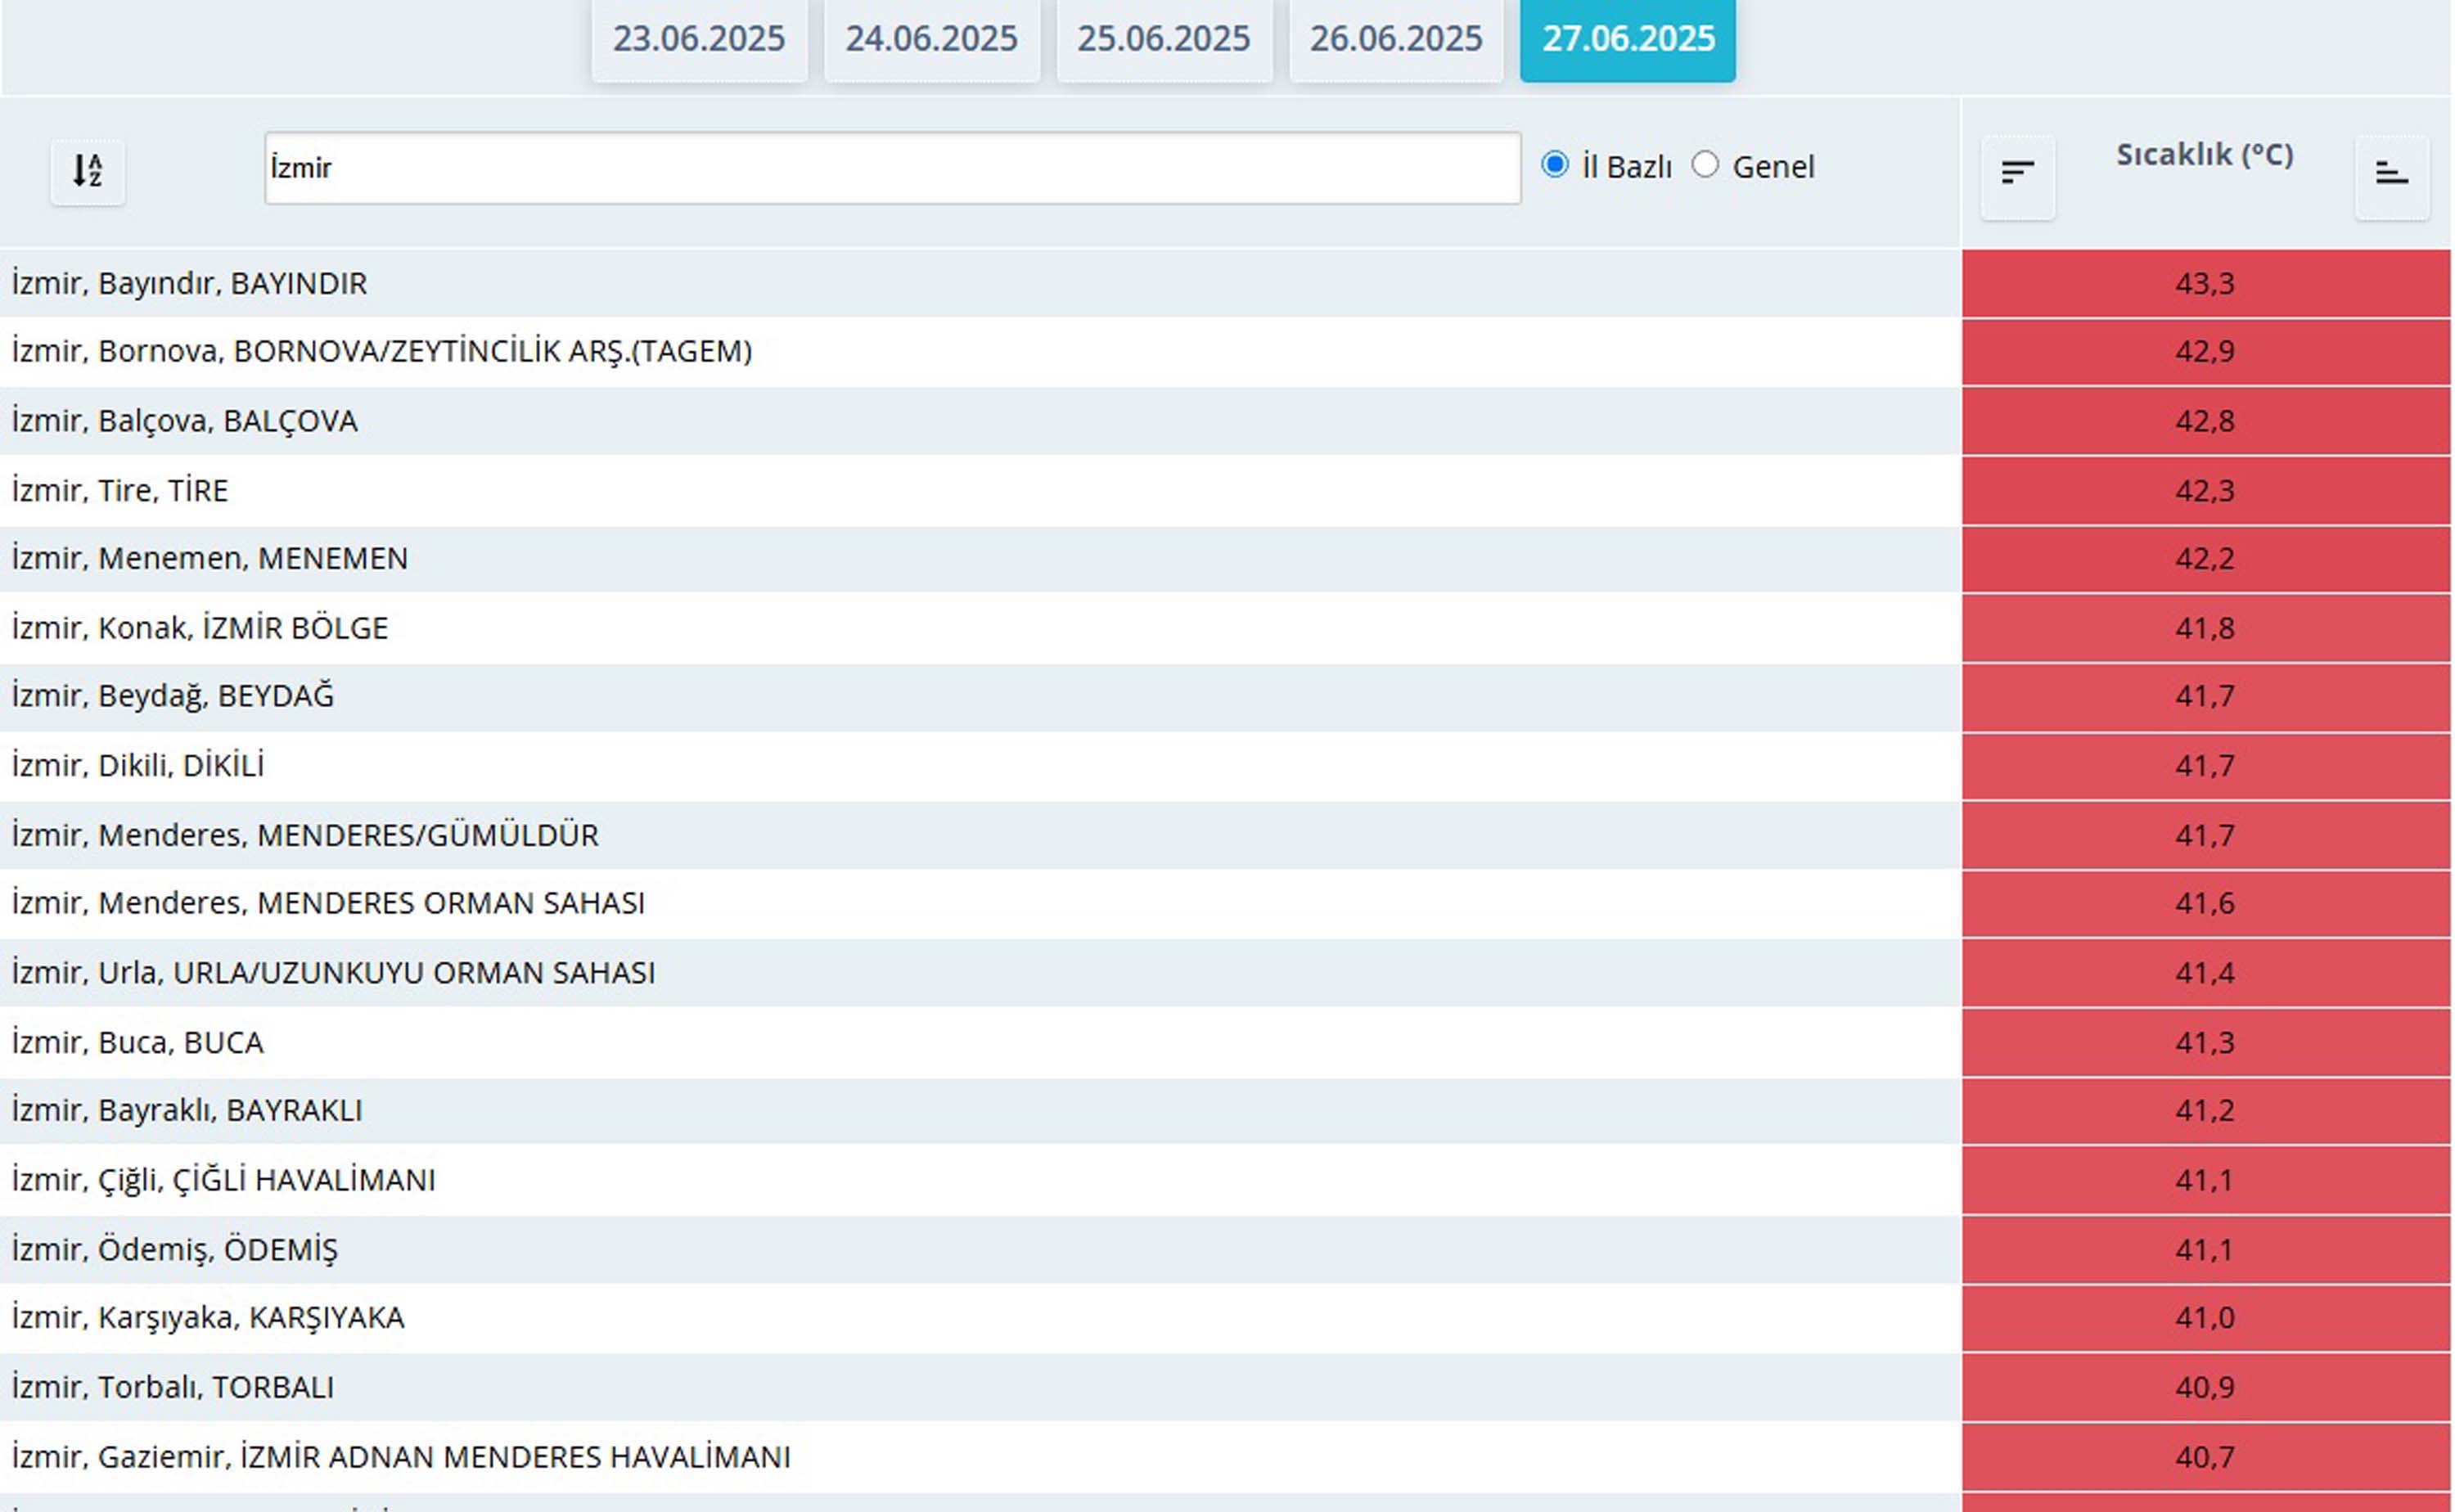Viewport: 2455px width, 1512px height.
Task: Click the 41,0 temperature cell
Action: pyautogui.click(x=2205, y=1318)
